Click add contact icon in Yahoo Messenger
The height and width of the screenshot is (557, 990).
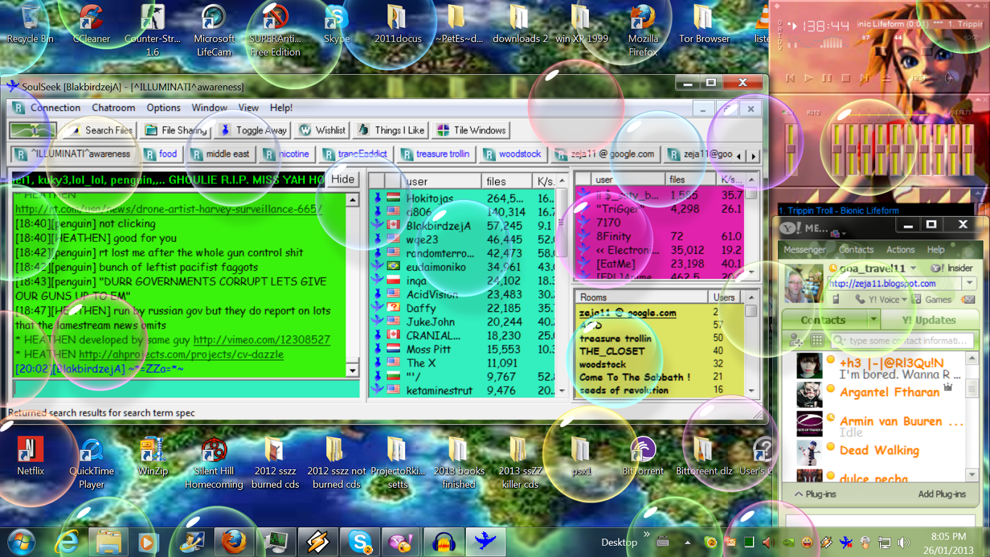point(795,340)
